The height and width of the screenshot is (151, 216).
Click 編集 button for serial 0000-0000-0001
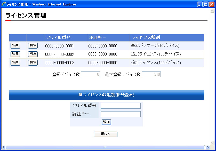point(15,45)
